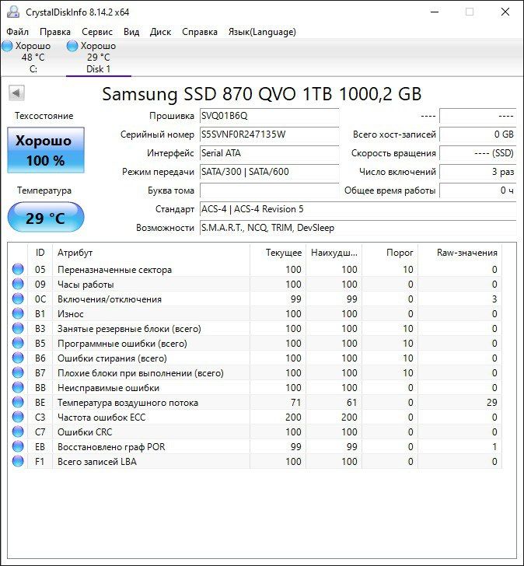Viewport: 524px width, 566px height.
Task: Click the Samsung SSD 870 QVO 1TB title
Action: pyautogui.click(x=262, y=94)
